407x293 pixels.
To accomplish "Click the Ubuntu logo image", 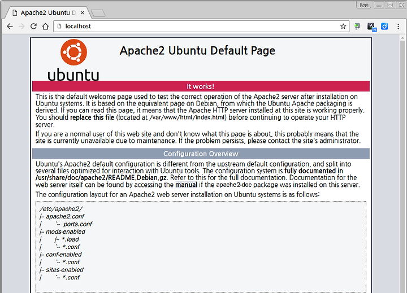I will point(73,60).
